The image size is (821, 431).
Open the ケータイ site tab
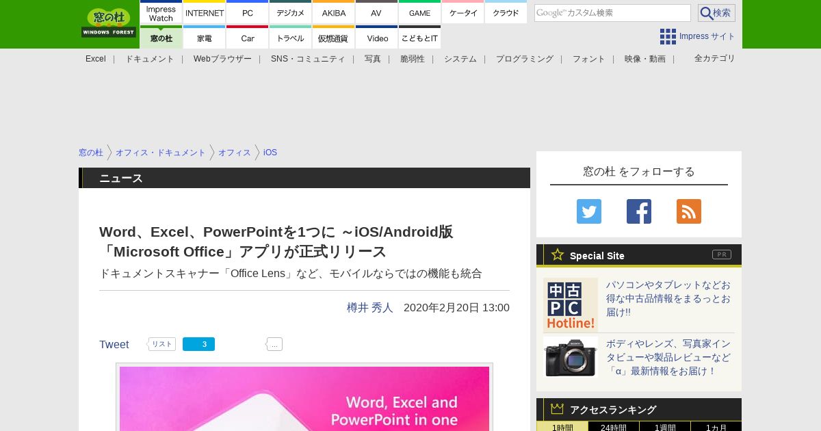pos(463,13)
